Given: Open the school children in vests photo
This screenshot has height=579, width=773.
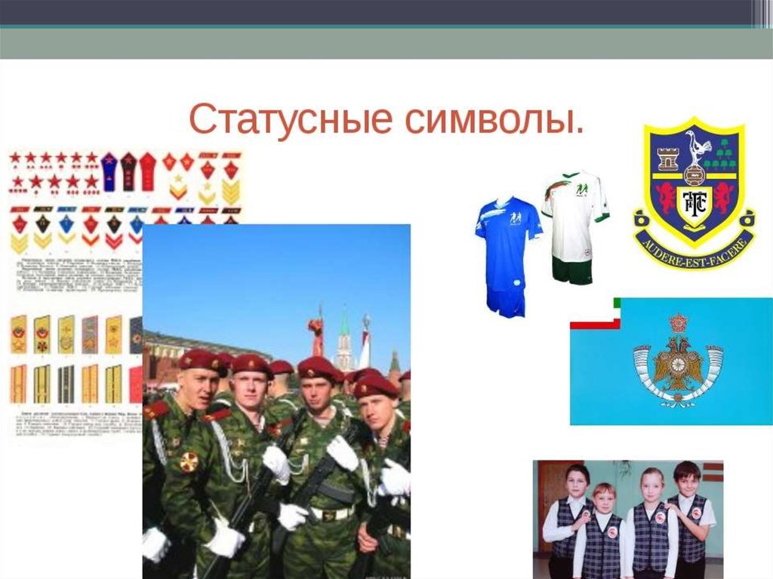Looking at the screenshot, I should (x=627, y=519).
